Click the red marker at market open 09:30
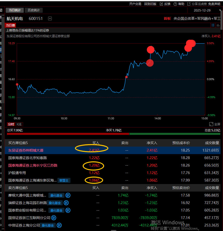 (x=17, y=84)
